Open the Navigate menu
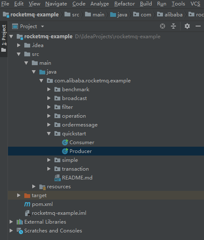The width and height of the screenshot is (204, 240). (56, 4)
